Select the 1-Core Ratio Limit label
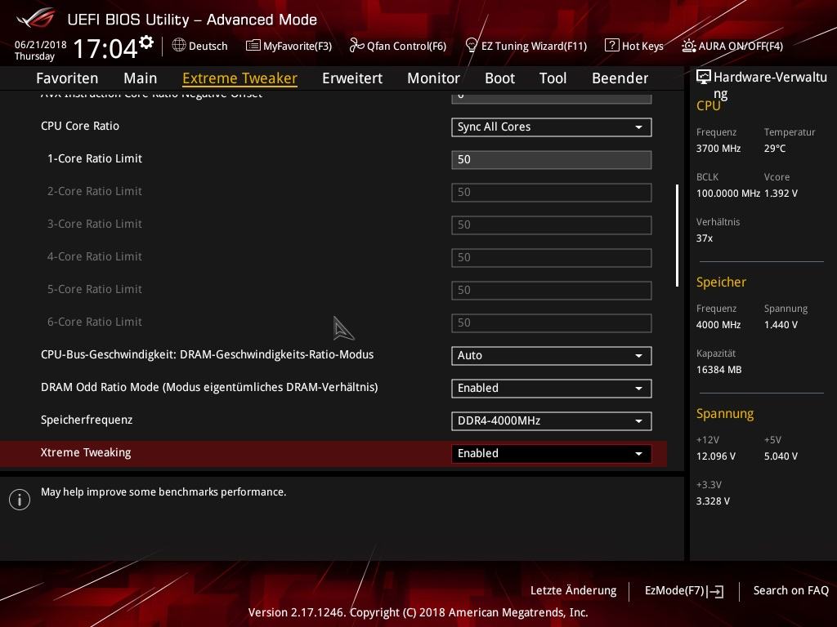 [95, 159]
